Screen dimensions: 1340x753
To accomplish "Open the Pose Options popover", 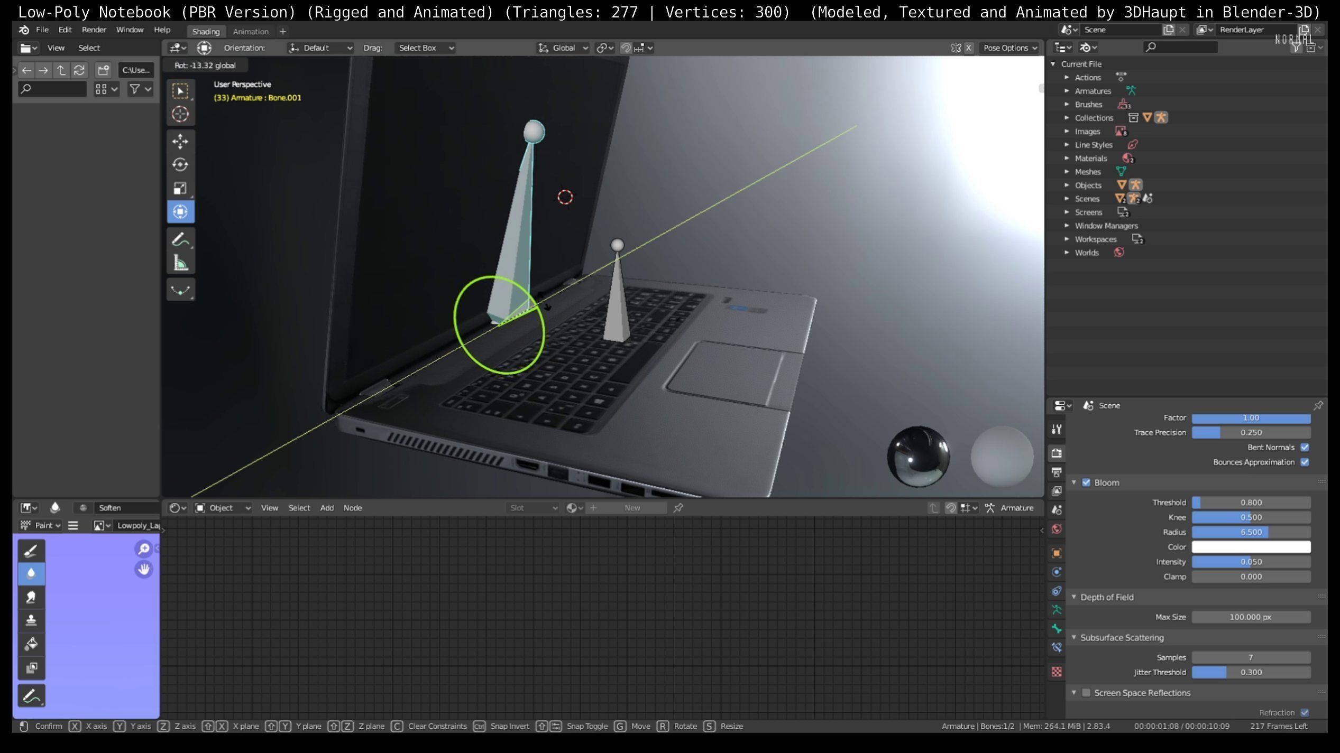I will [1009, 48].
